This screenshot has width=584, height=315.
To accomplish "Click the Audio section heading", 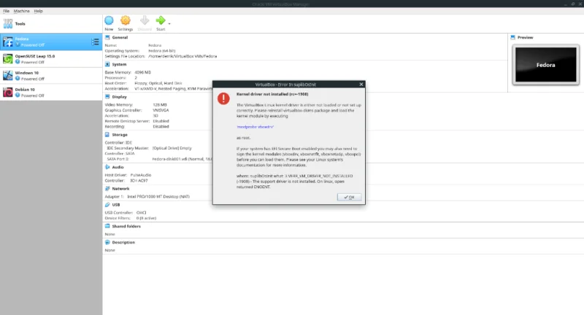I will point(118,167).
